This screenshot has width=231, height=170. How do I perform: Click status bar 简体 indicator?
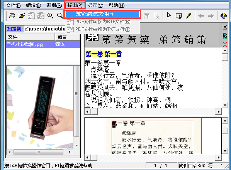coord(182,166)
